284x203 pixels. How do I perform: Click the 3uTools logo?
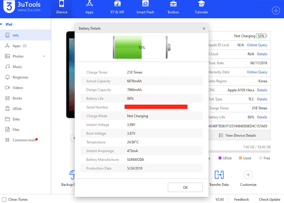click(x=9, y=7)
